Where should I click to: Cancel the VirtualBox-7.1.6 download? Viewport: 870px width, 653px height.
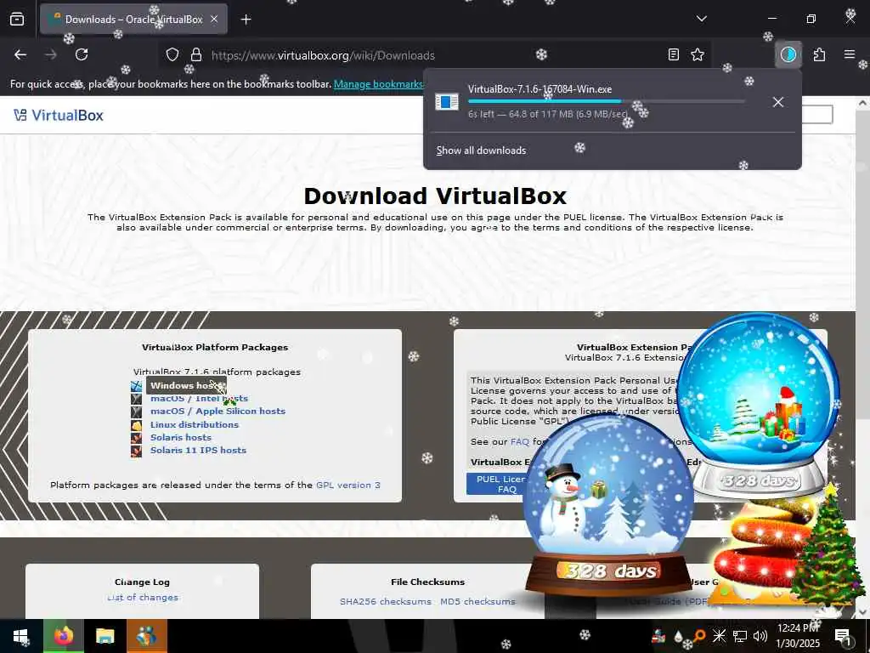[778, 102]
